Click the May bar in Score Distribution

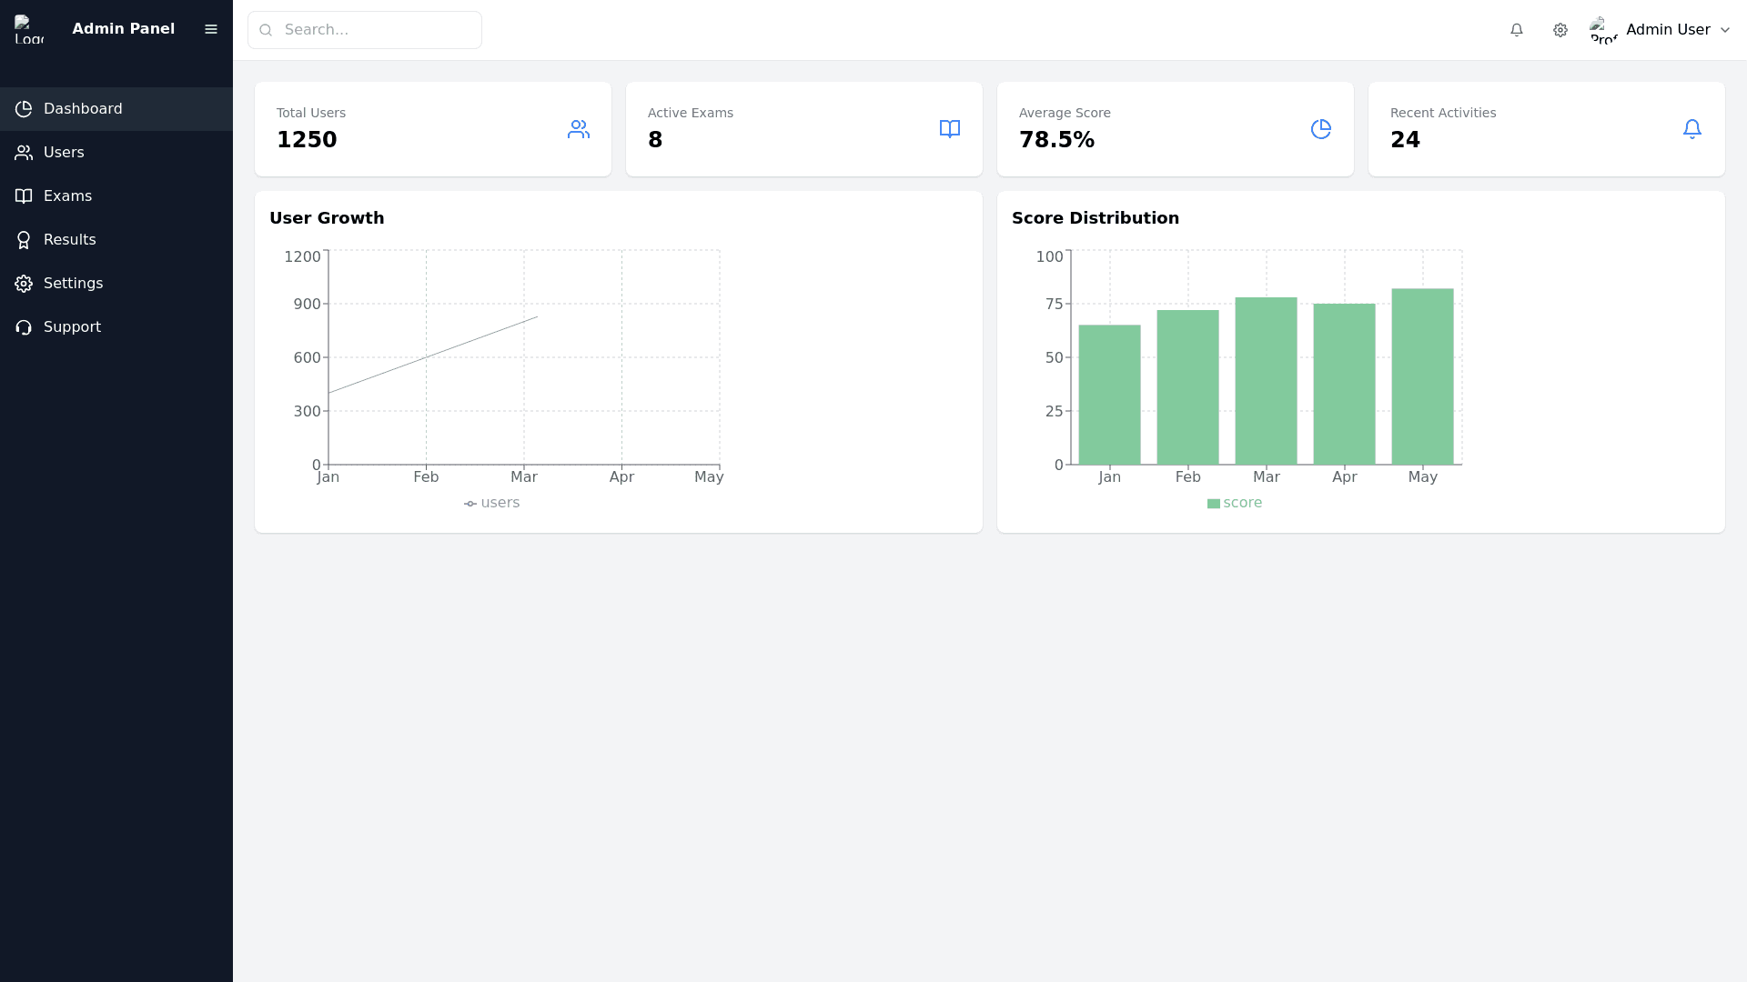pyautogui.click(x=1422, y=377)
